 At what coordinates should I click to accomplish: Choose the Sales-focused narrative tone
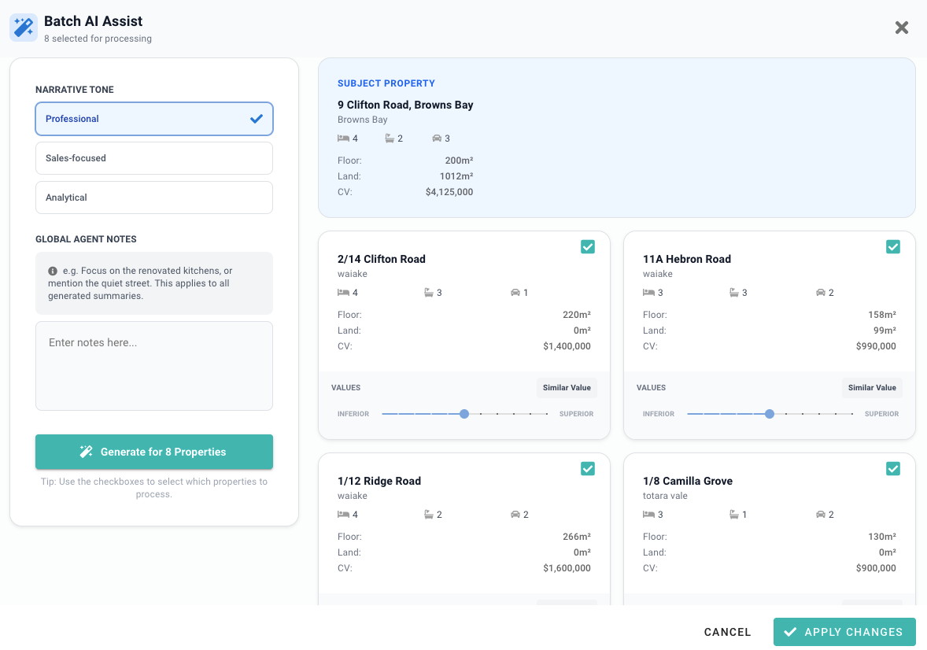[x=154, y=158]
